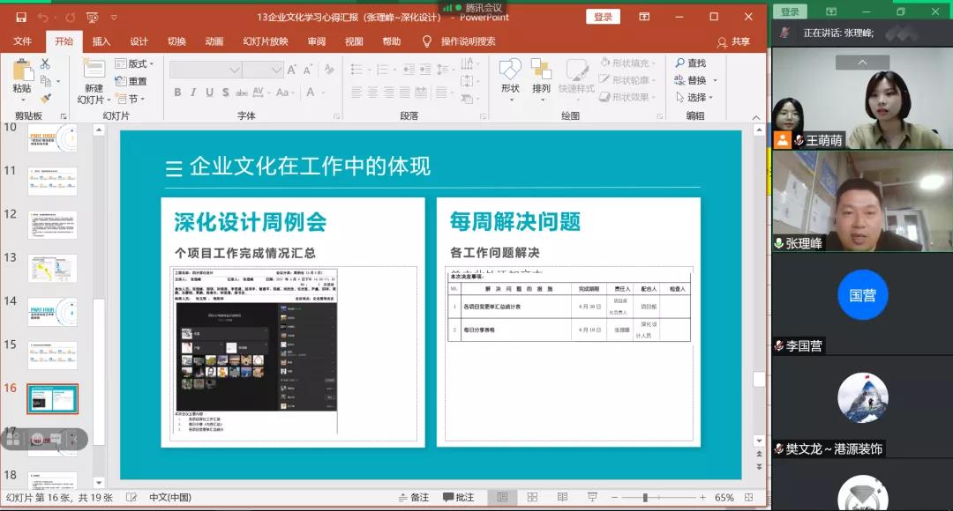Toggle Italic formatting
Viewport: 953px width, 511px height.
[192, 93]
